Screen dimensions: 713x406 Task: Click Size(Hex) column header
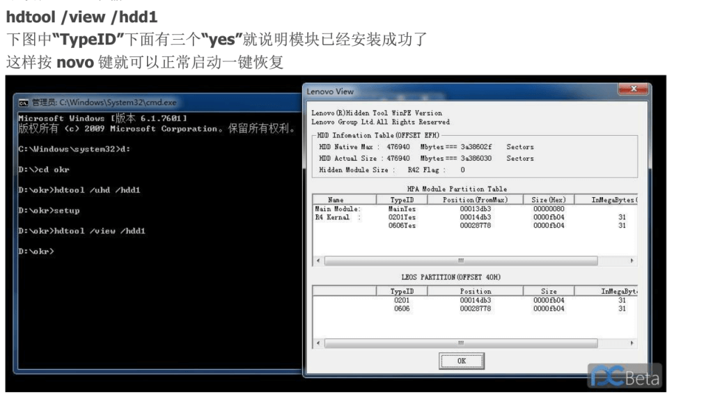[549, 200]
